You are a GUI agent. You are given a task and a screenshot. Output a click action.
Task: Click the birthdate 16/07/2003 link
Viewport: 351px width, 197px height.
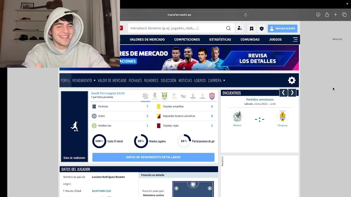pyautogui.click(x=101, y=191)
